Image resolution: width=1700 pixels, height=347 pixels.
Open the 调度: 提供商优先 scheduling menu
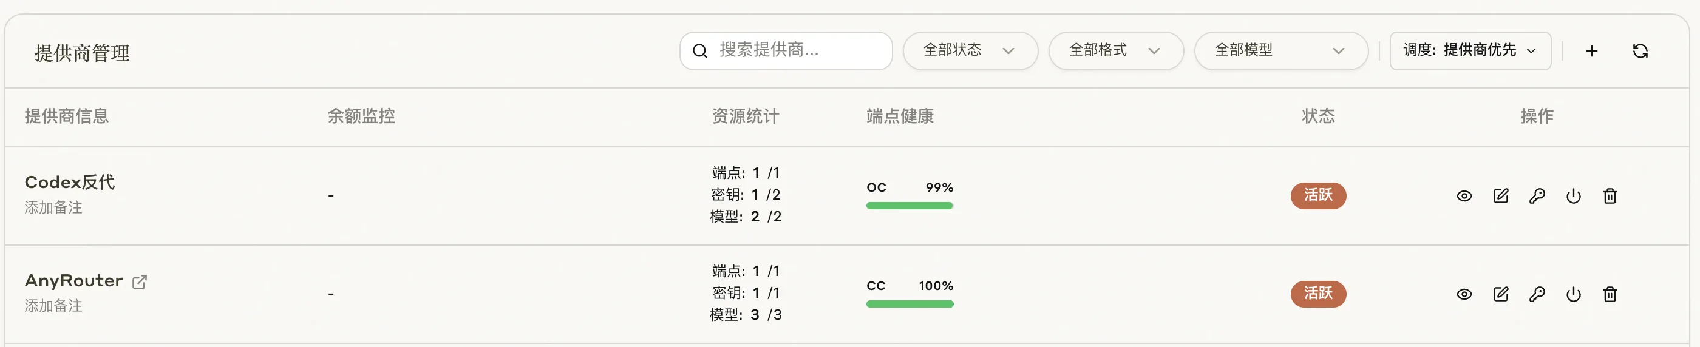coord(1470,51)
